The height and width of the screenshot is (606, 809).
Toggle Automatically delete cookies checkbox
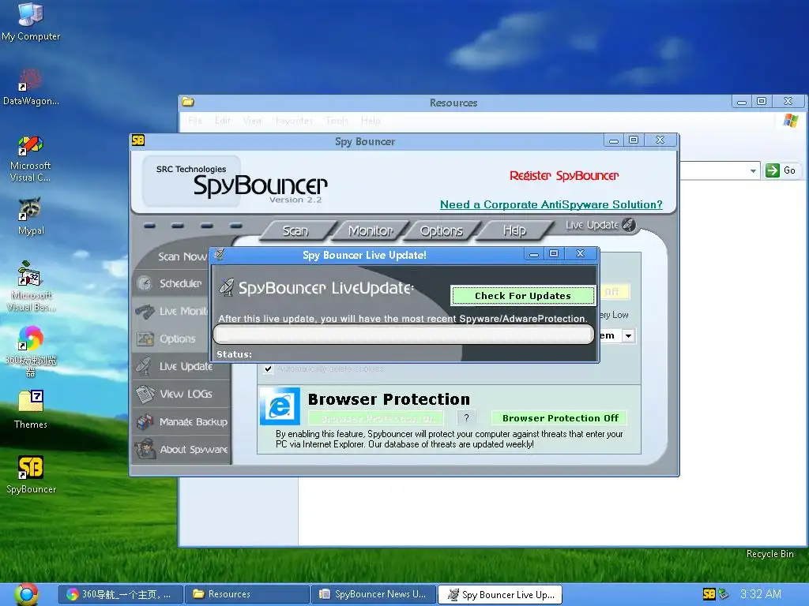click(269, 368)
